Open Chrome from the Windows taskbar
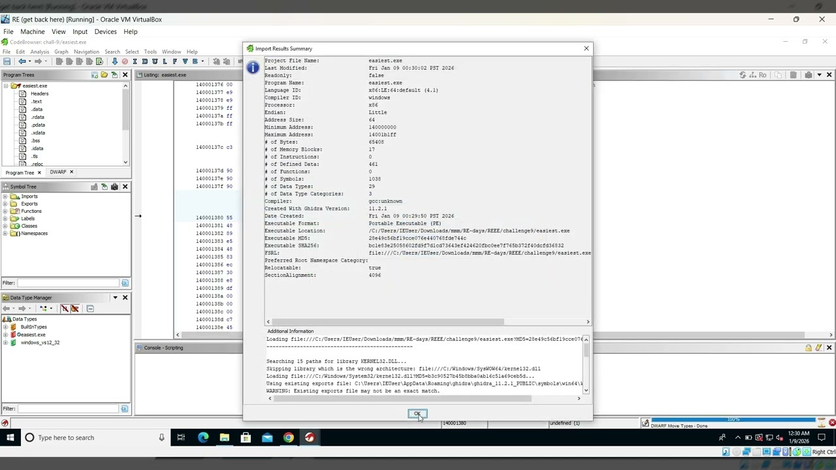 289,437
